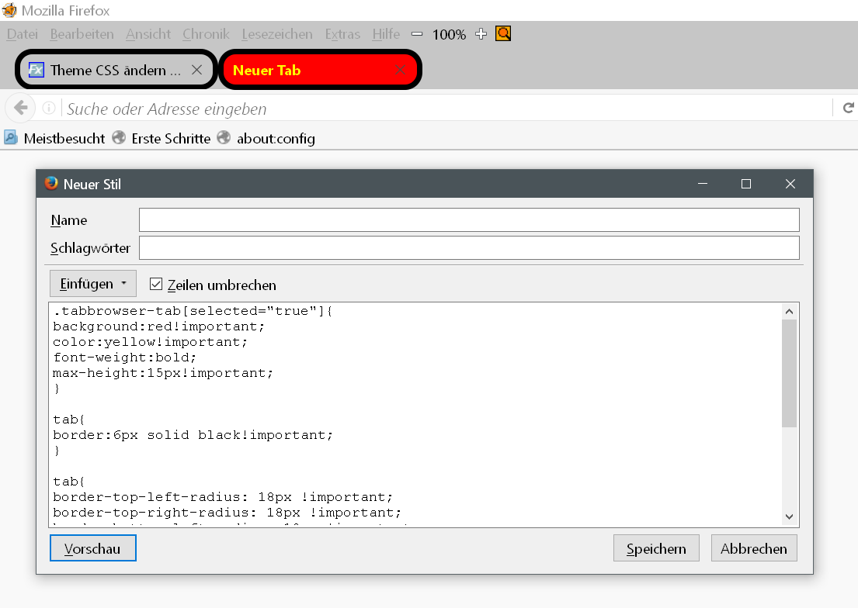This screenshot has width=858, height=608.
Task: Click the Name input field
Action: point(469,219)
